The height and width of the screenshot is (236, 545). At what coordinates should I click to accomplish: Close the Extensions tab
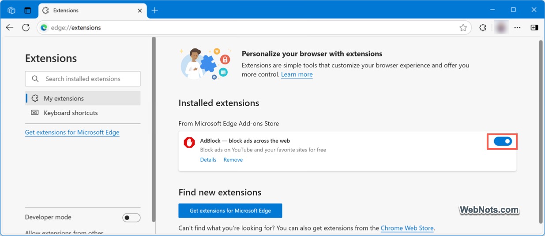(139, 10)
